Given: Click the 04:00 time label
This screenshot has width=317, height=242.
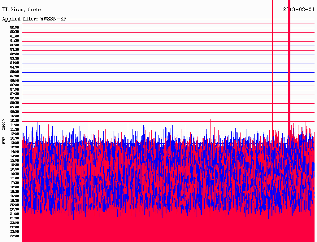Looking at the screenshot, I should click(15, 63).
